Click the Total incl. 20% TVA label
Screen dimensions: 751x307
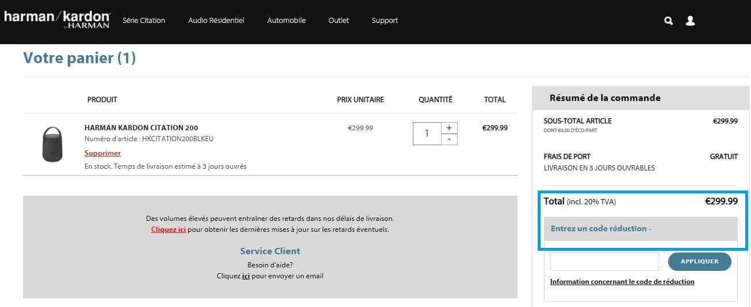click(580, 201)
